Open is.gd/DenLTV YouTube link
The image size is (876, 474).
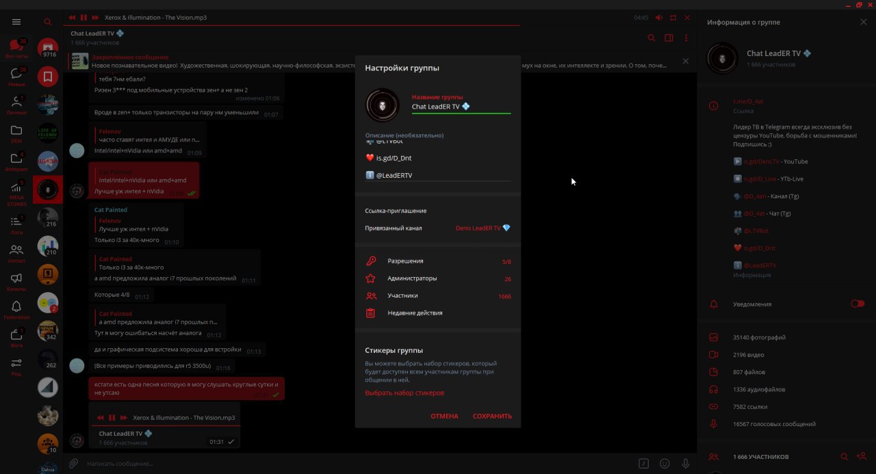click(761, 161)
